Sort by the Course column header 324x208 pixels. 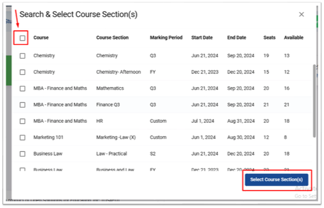(41, 38)
